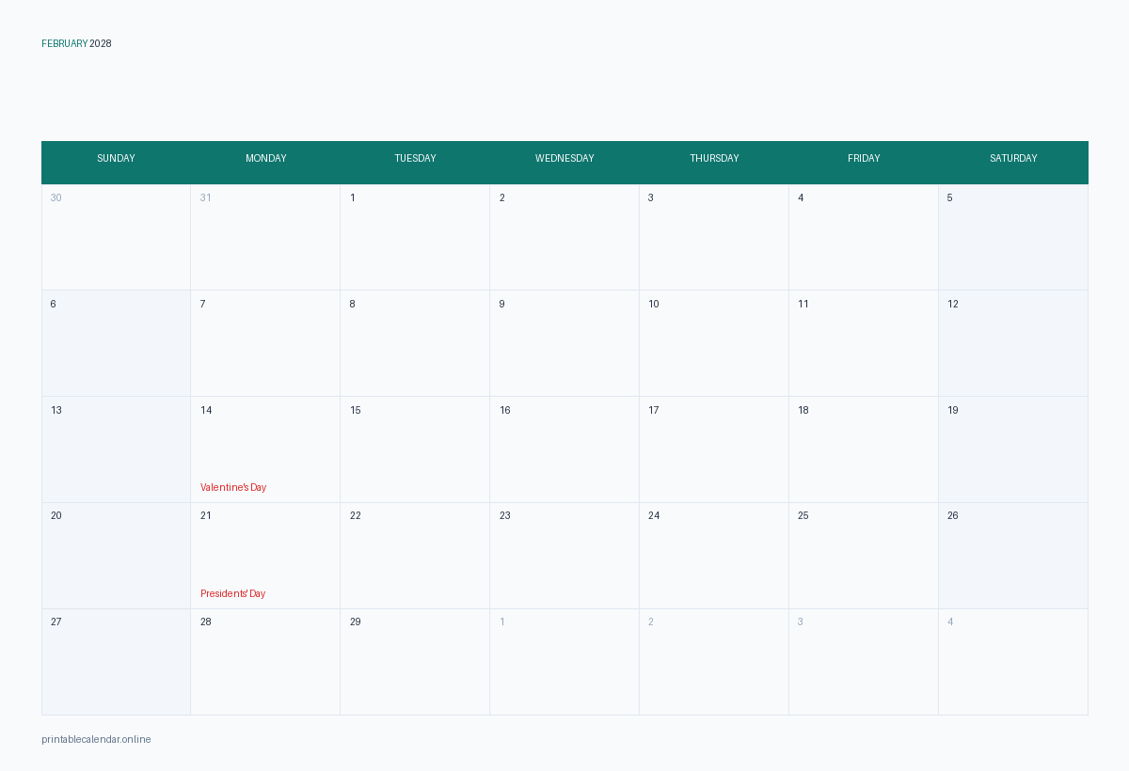Click date 28 in the calendar
Viewport: 1129px width, 771px height.
coord(265,662)
